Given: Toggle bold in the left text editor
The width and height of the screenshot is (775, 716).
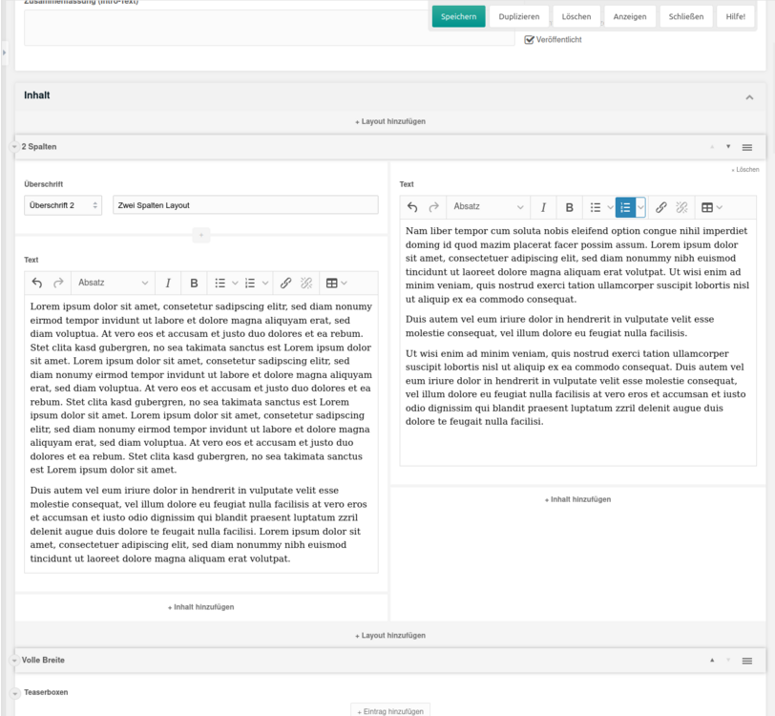Looking at the screenshot, I should tap(195, 283).
